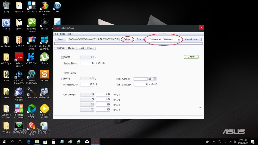
Task: Open the iptime desktop icon
Action: pos(6,93)
